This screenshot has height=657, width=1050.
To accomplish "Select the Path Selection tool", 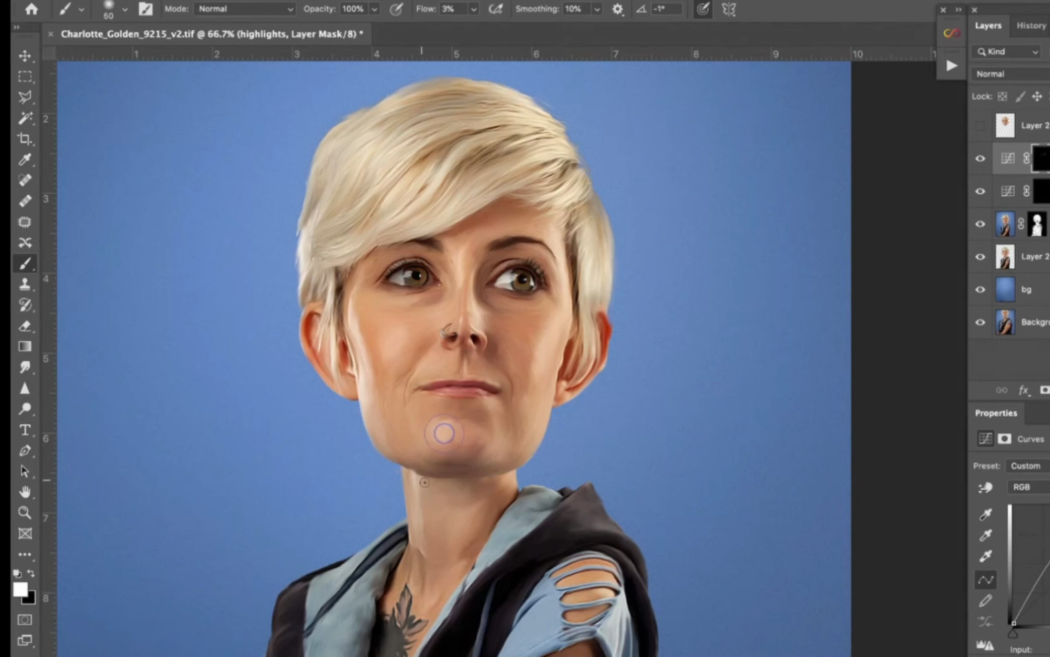I will pyautogui.click(x=25, y=472).
